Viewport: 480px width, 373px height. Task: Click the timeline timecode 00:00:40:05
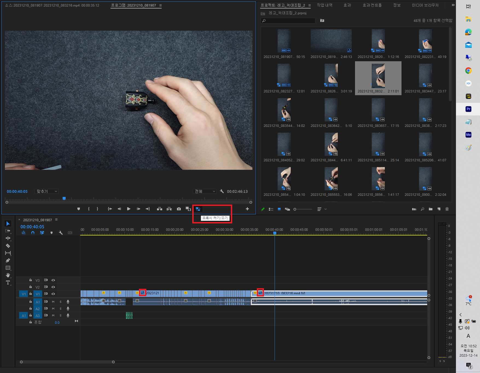(x=32, y=227)
